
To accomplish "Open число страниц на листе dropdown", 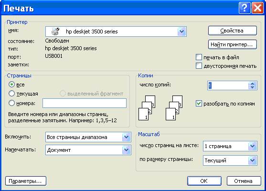I will (x=253, y=146).
